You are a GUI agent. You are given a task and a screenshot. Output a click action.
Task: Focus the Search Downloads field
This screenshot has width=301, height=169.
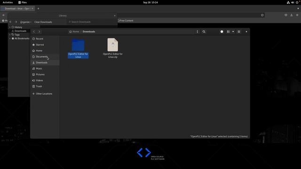click(x=92, y=22)
